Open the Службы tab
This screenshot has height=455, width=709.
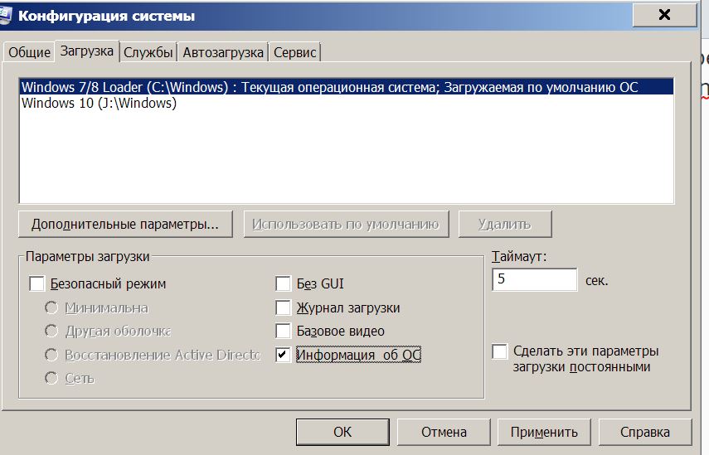(148, 52)
